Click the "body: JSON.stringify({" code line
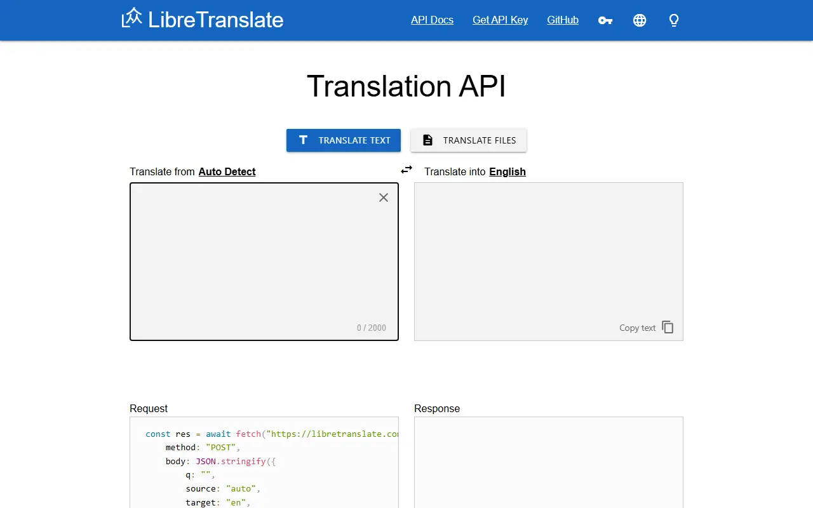813x508 pixels. 220,462
